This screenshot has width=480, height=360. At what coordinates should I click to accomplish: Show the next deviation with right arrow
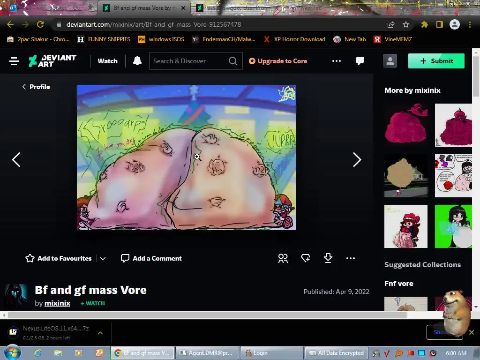(x=357, y=159)
